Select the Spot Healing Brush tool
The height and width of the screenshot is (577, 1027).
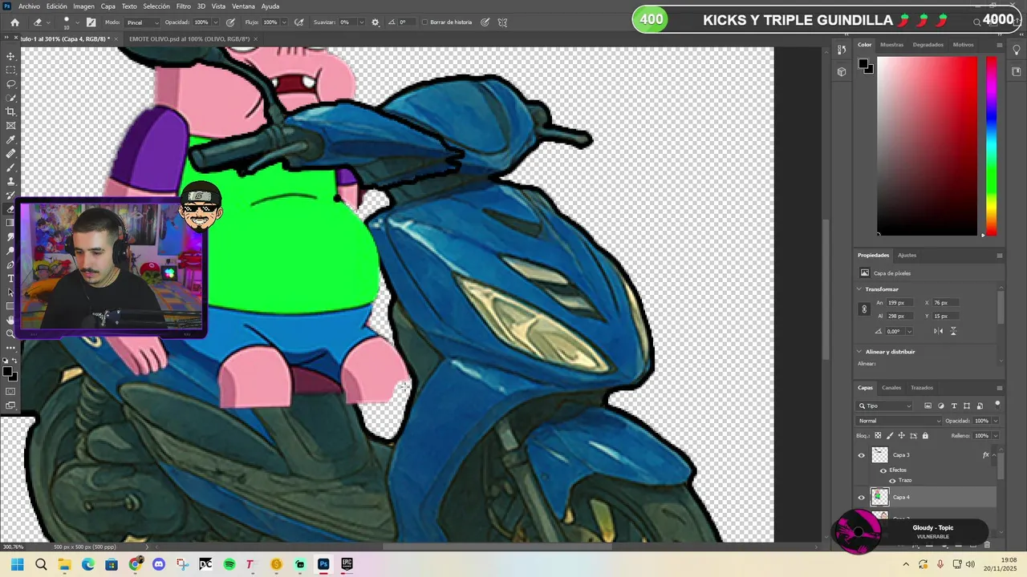click(x=10, y=154)
